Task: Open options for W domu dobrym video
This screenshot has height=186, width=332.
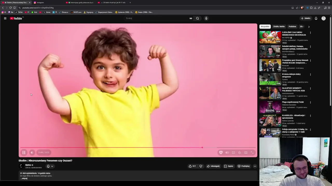Action: pyautogui.click(x=310, y=75)
